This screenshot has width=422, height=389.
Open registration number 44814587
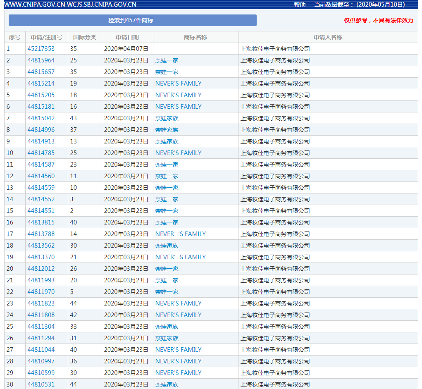[x=41, y=165]
